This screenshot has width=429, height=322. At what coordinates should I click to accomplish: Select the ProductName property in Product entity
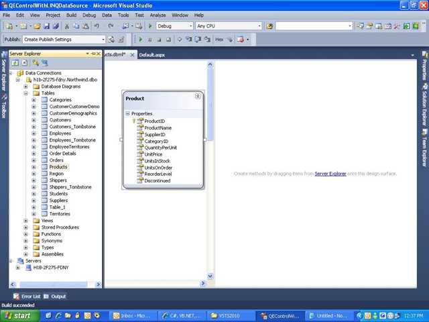[x=158, y=128]
